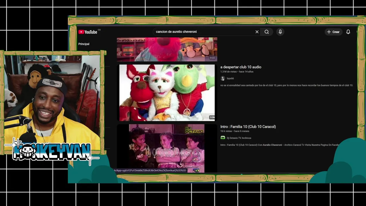The height and width of the screenshot is (206, 366).
Task: Click the title 'a despertar club 10 audio'
Action: point(241,67)
